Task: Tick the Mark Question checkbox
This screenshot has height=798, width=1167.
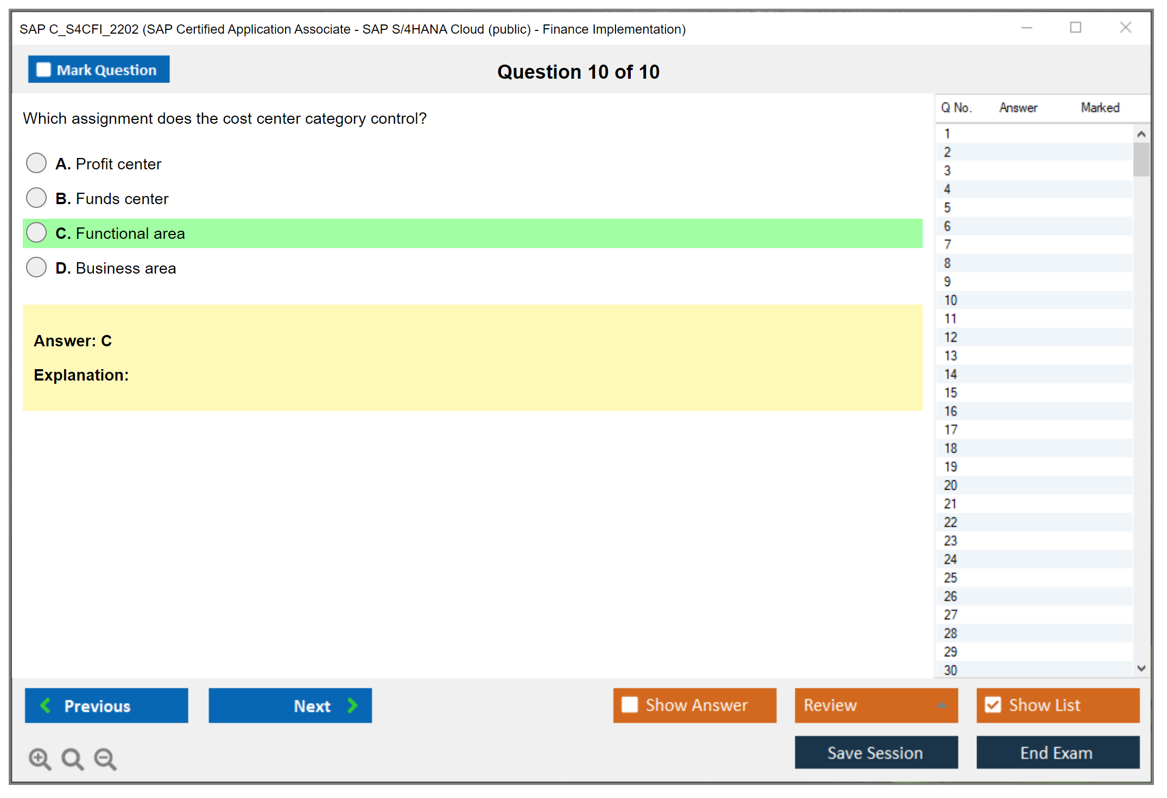Action: pyautogui.click(x=43, y=69)
